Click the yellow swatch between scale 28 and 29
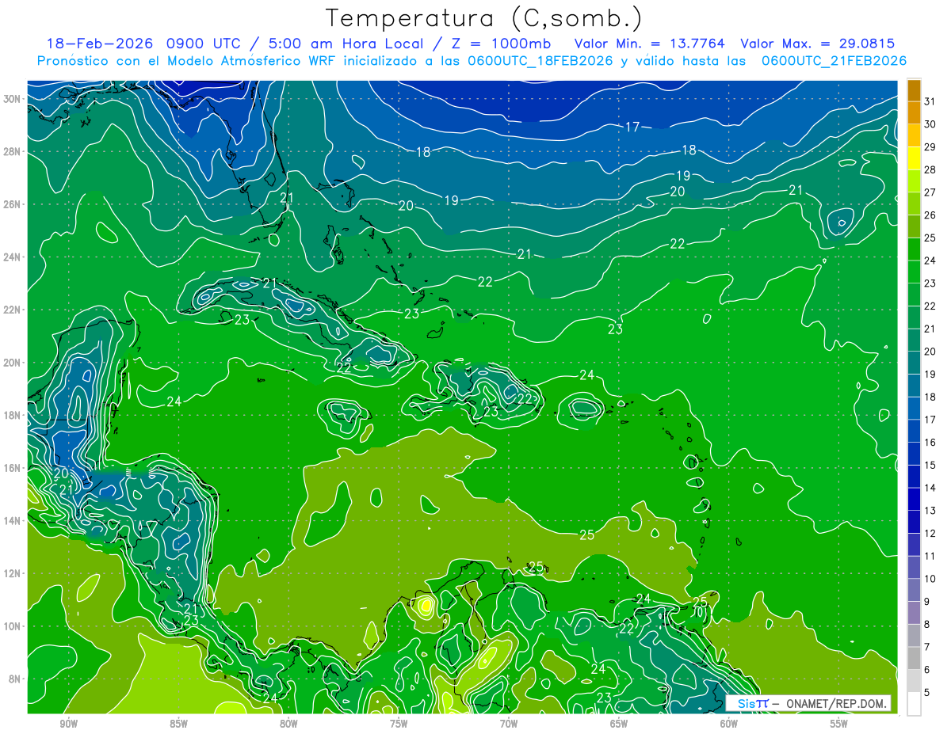The height and width of the screenshot is (734, 951). pos(915,158)
